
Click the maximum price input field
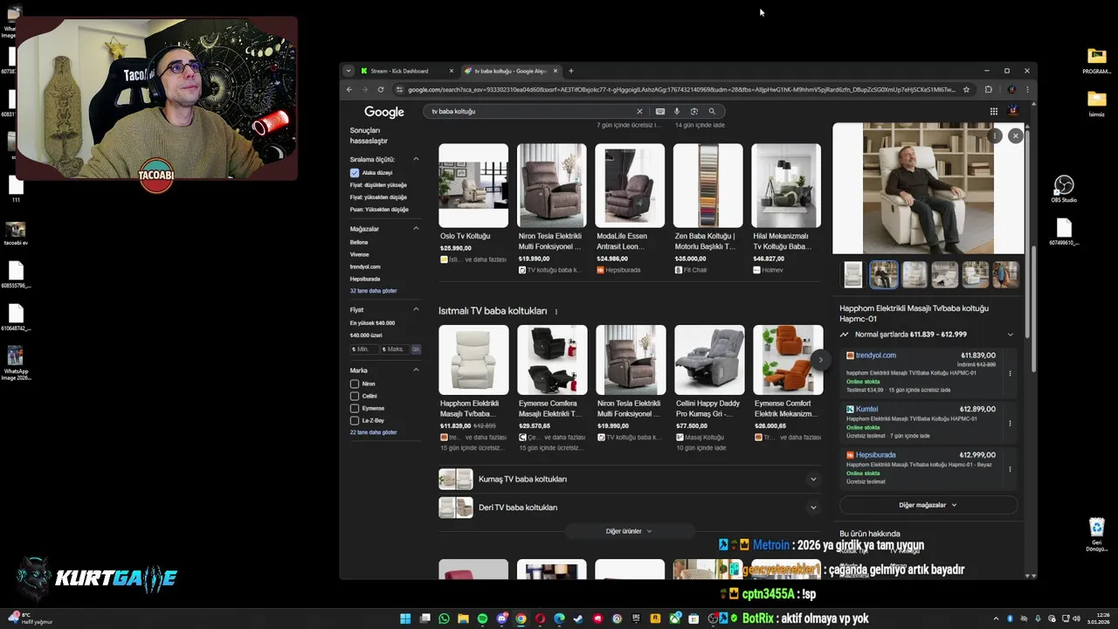click(395, 349)
